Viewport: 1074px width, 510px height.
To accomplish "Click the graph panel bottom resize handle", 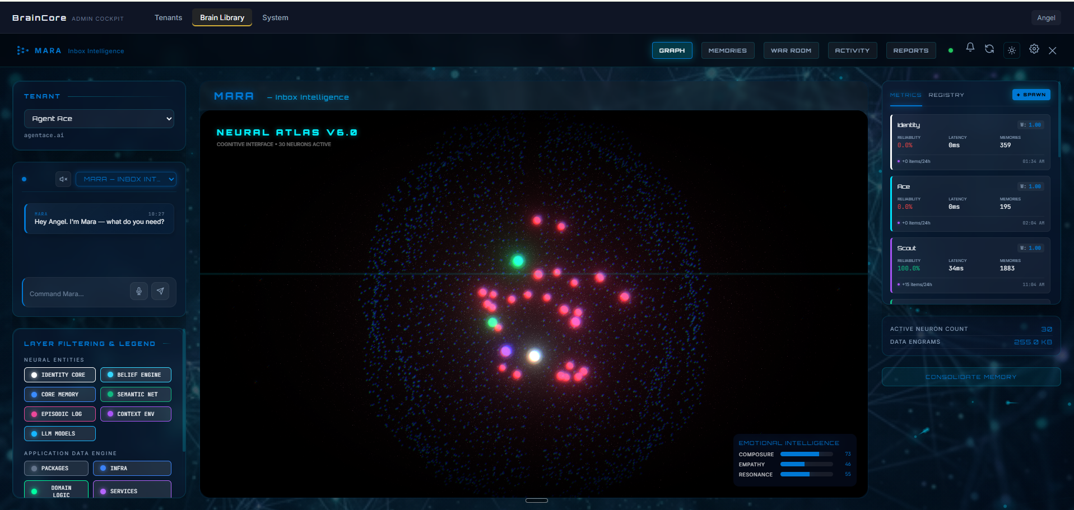I will click(x=537, y=500).
